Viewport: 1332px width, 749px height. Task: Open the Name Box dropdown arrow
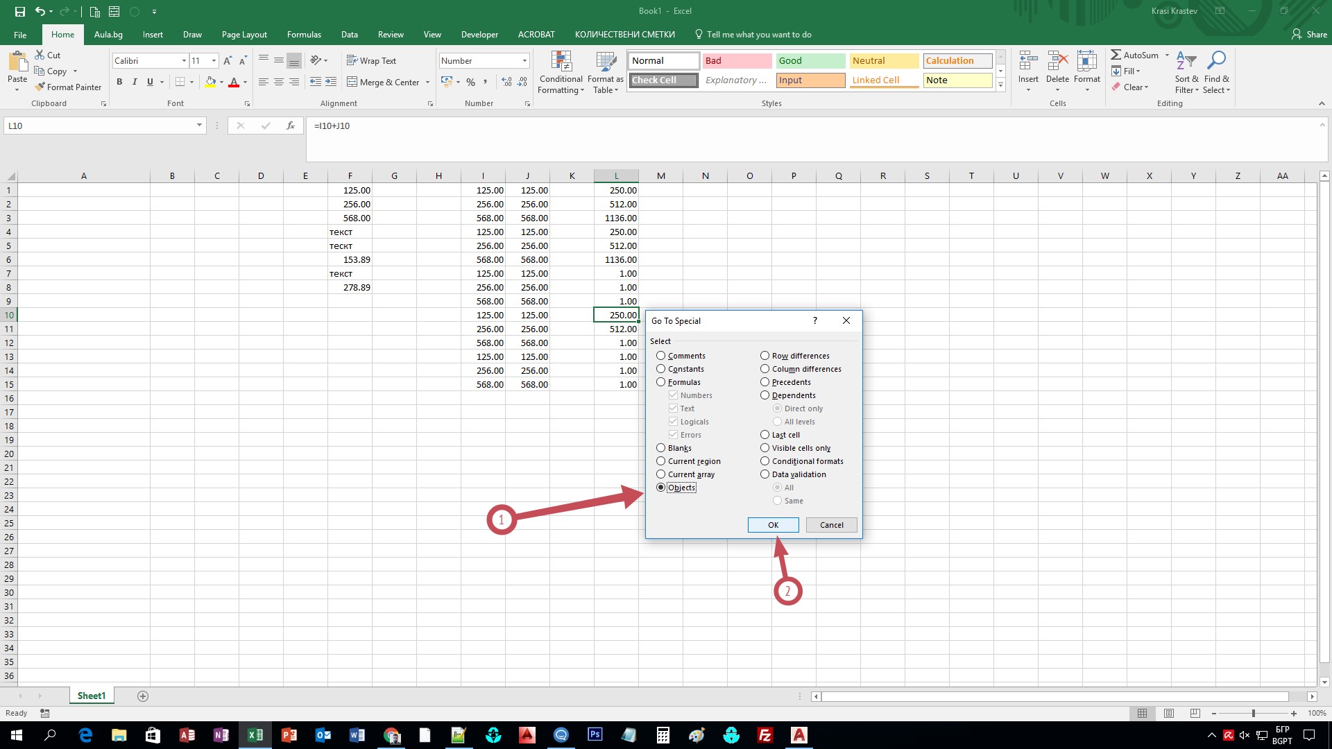(x=199, y=126)
